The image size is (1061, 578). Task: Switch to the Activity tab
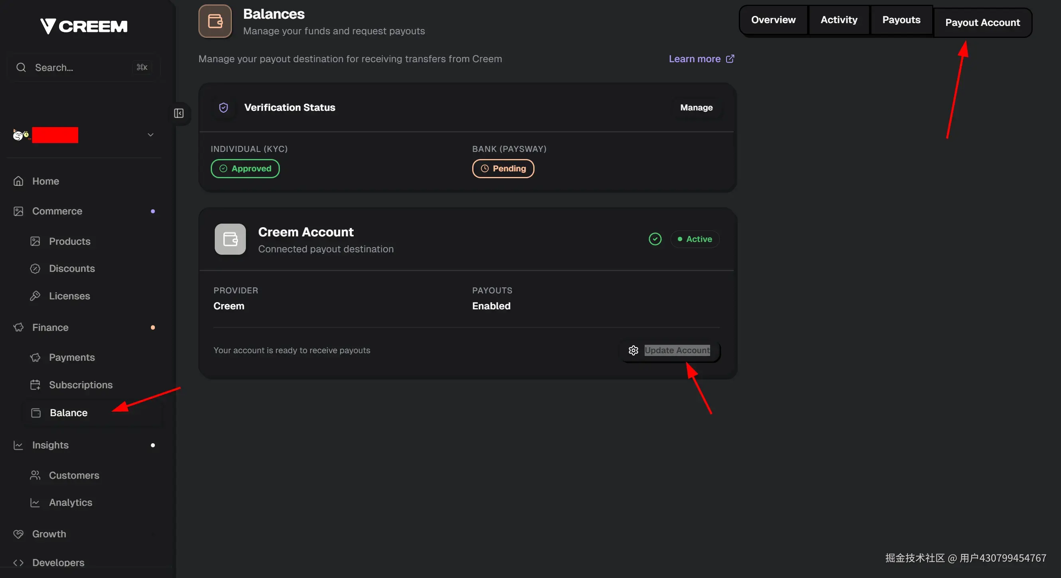[x=839, y=20]
